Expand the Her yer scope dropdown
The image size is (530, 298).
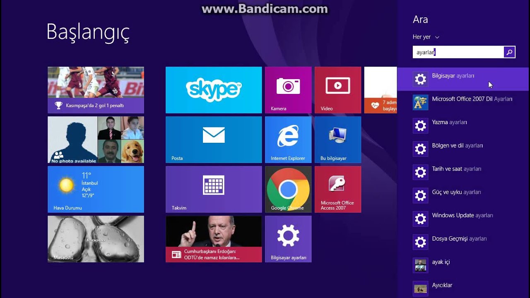click(426, 37)
